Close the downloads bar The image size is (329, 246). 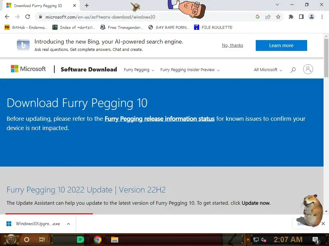(x=323, y=224)
